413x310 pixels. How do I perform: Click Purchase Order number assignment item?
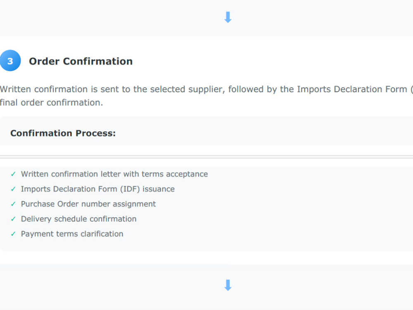point(88,204)
